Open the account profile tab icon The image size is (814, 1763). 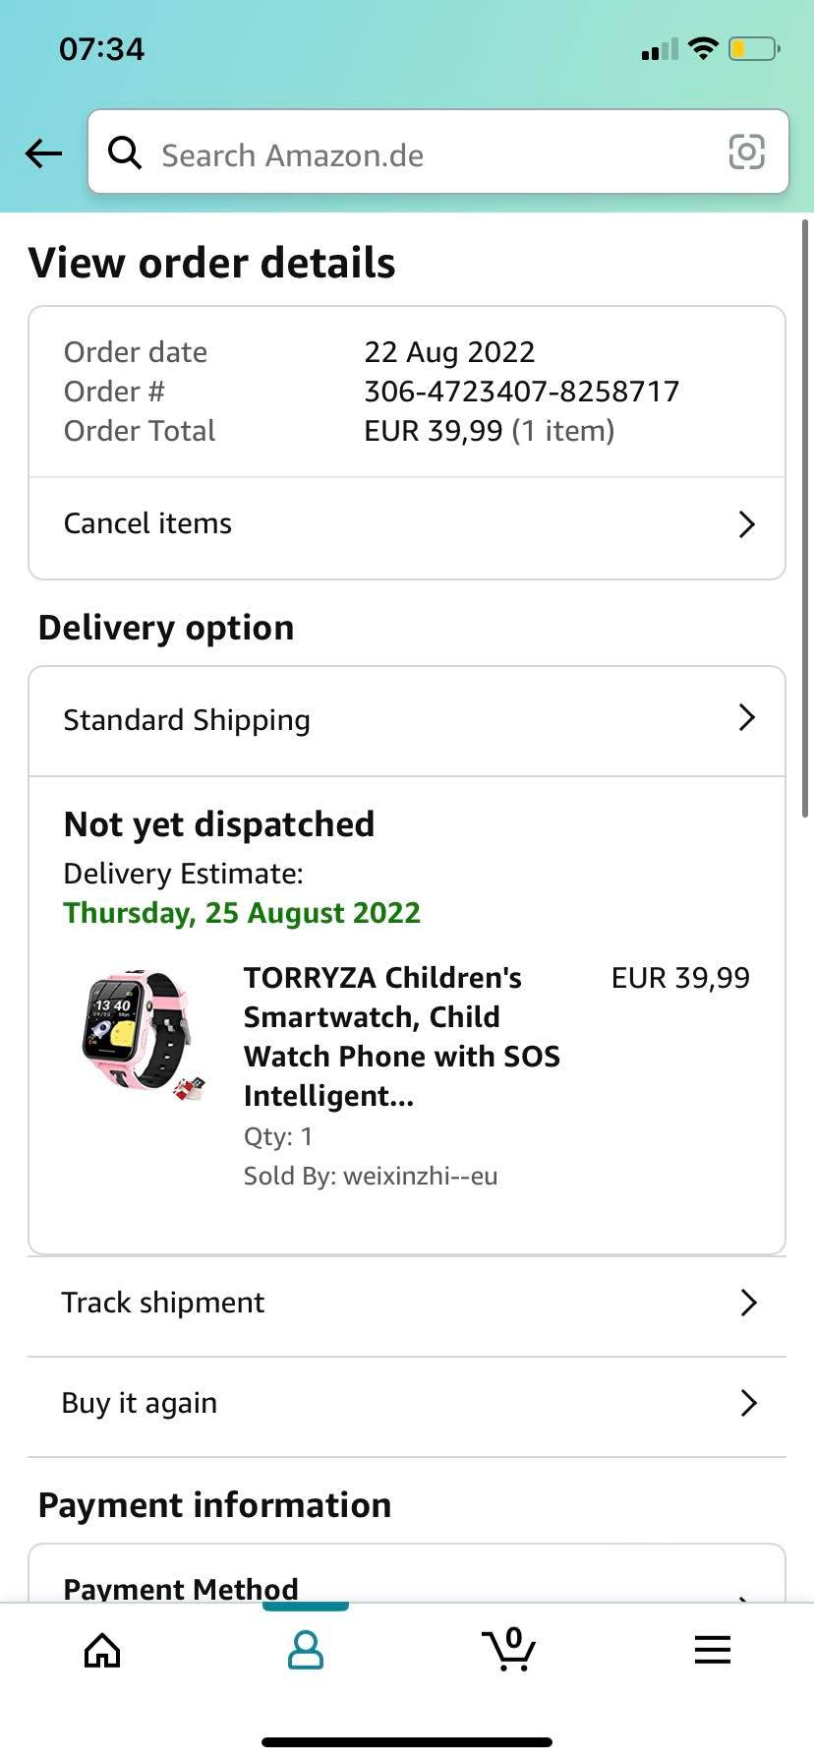pos(305,1650)
